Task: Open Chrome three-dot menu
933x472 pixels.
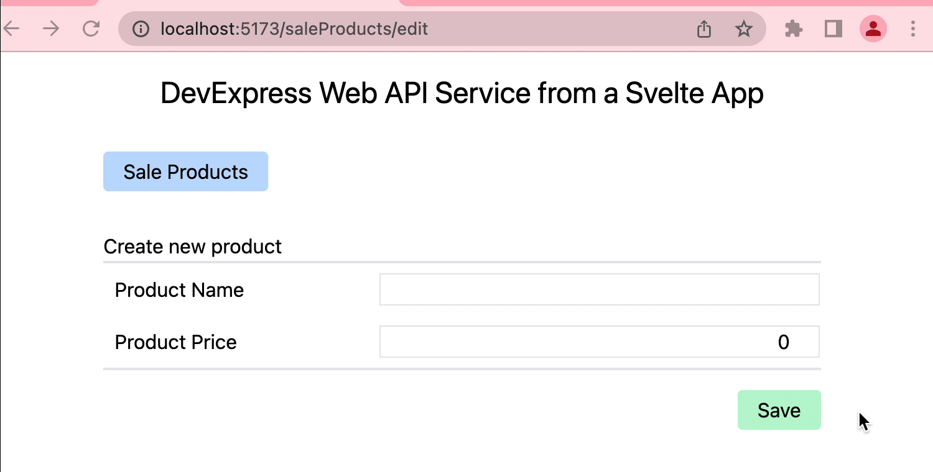Action: pos(913,29)
